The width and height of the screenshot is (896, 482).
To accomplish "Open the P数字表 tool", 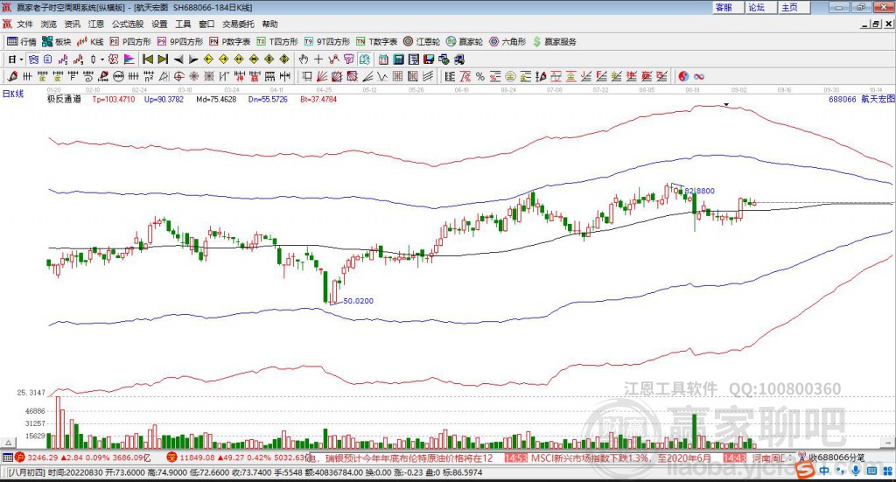I will point(230,42).
